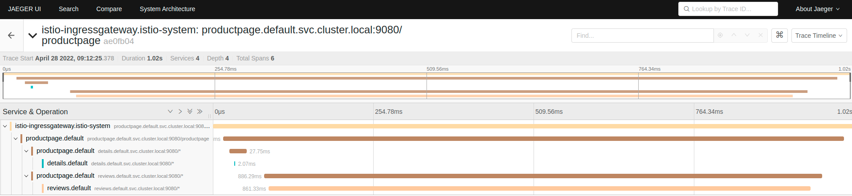The height and width of the screenshot is (196, 852).
Task: Click locate-results target icon in Find bar
Action: [x=720, y=35]
